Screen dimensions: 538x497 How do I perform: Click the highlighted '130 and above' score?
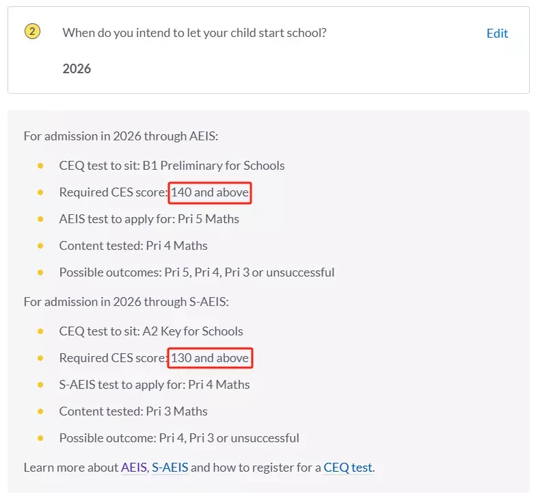210,358
